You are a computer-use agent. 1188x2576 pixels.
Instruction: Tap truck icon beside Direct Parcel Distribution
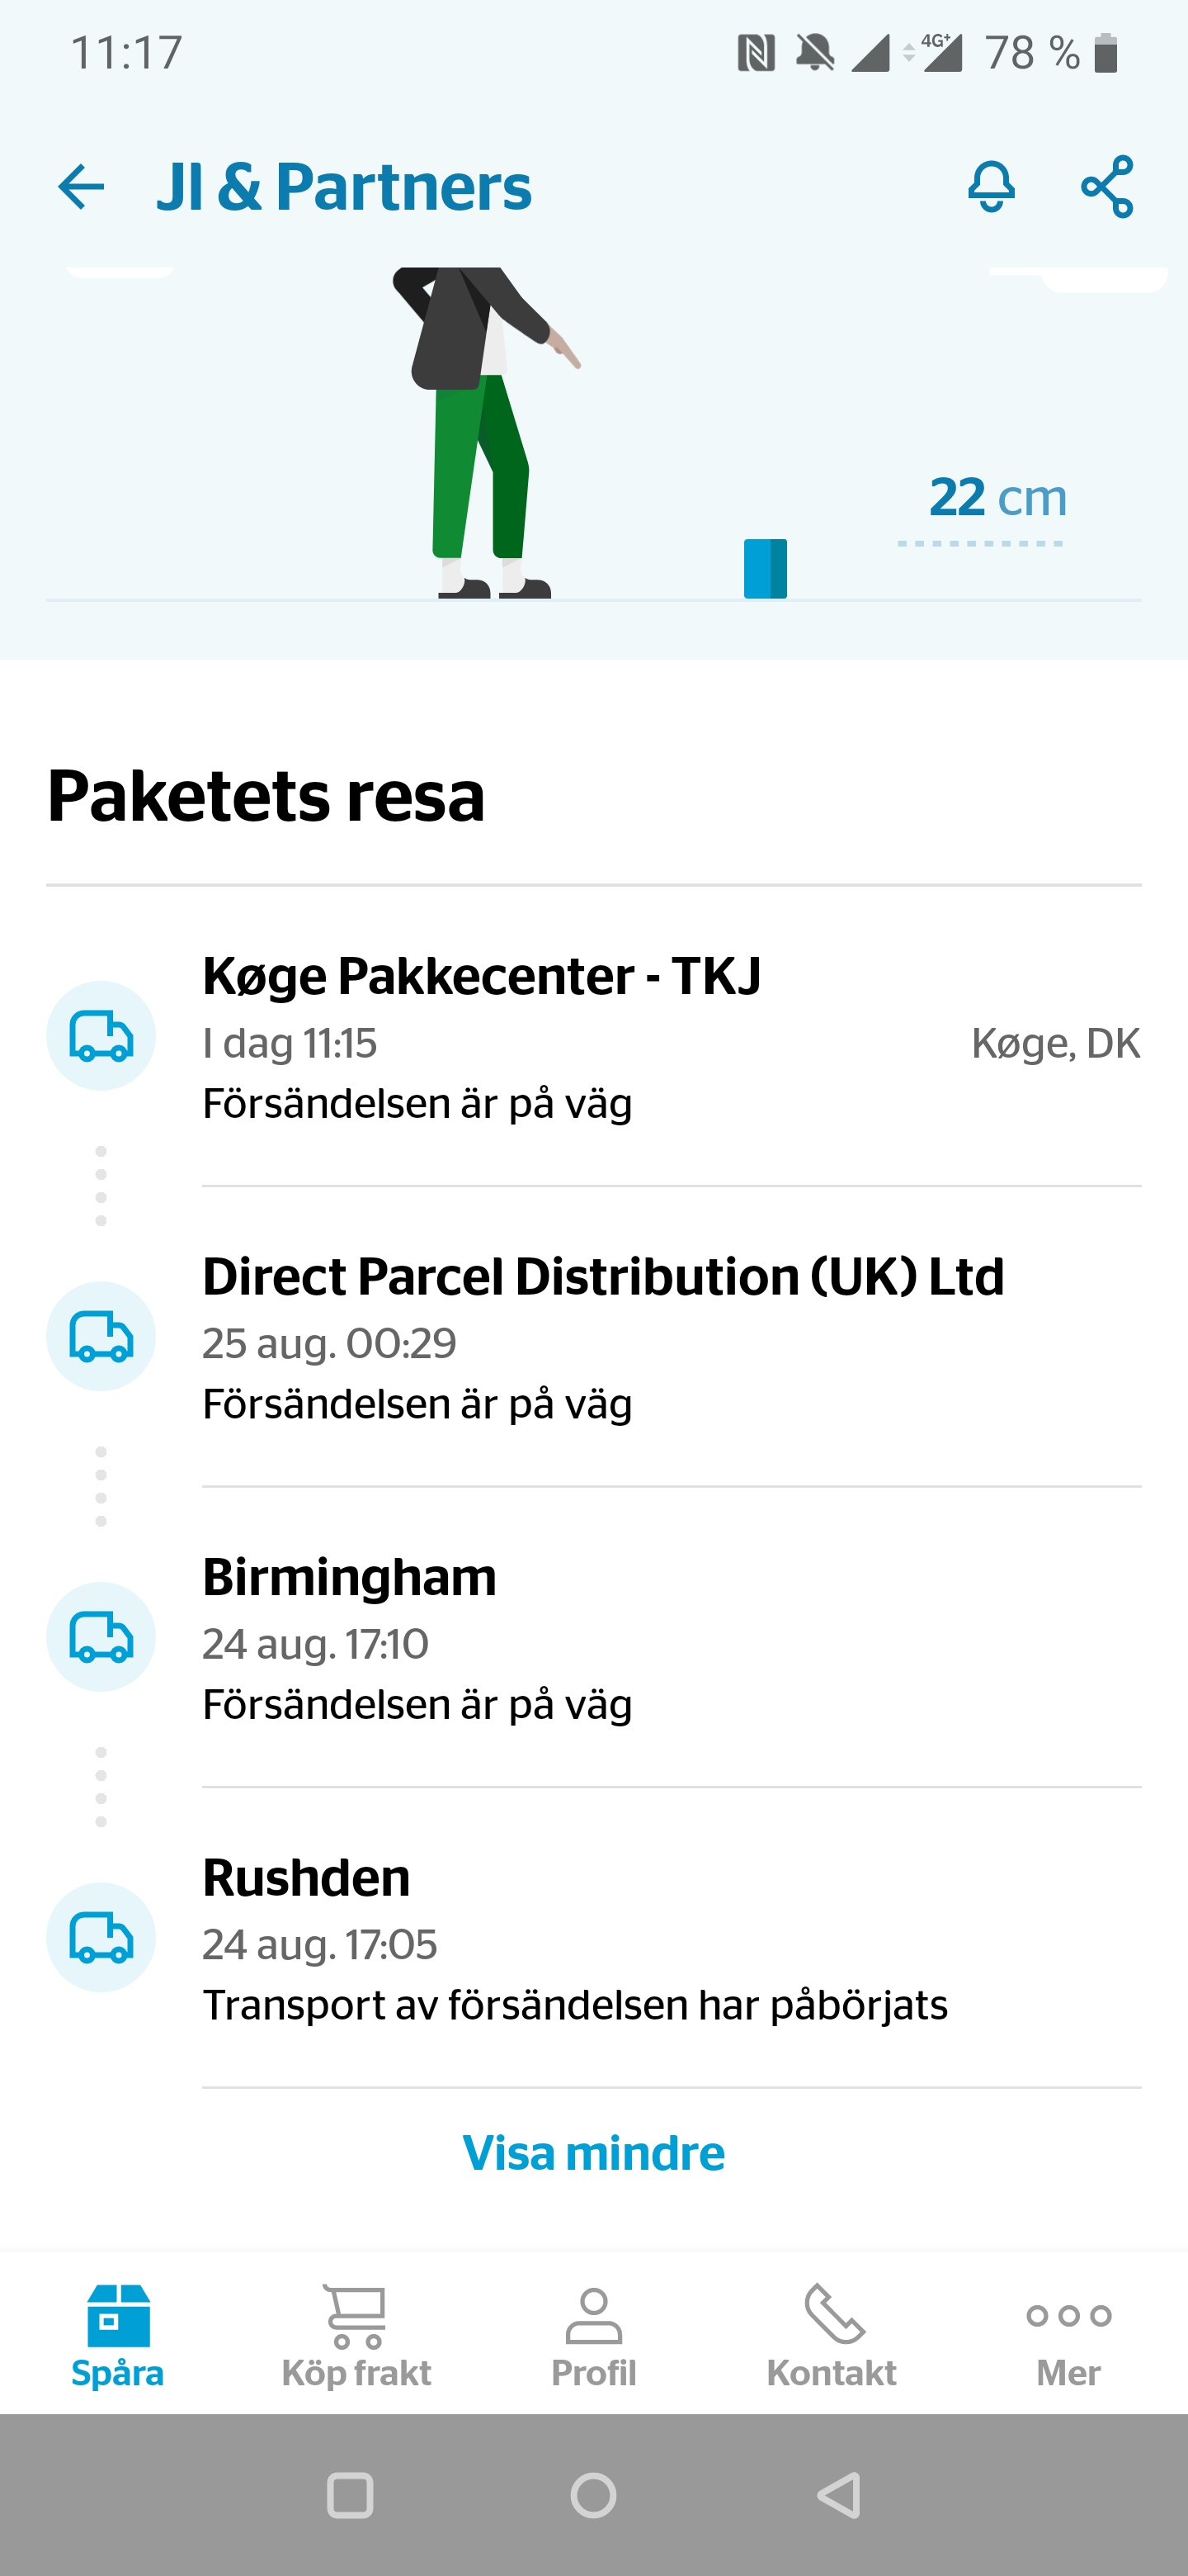pyautogui.click(x=101, y=1336)
